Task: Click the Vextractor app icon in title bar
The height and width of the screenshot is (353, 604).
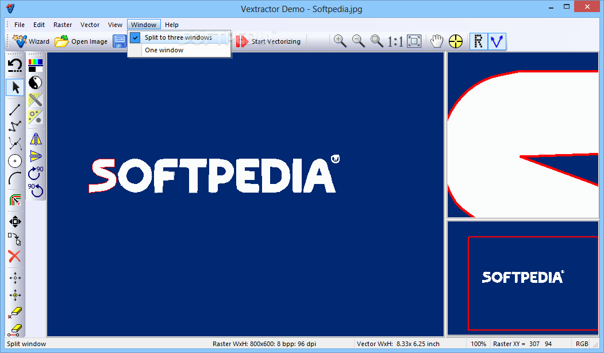Action: point(11,8)
